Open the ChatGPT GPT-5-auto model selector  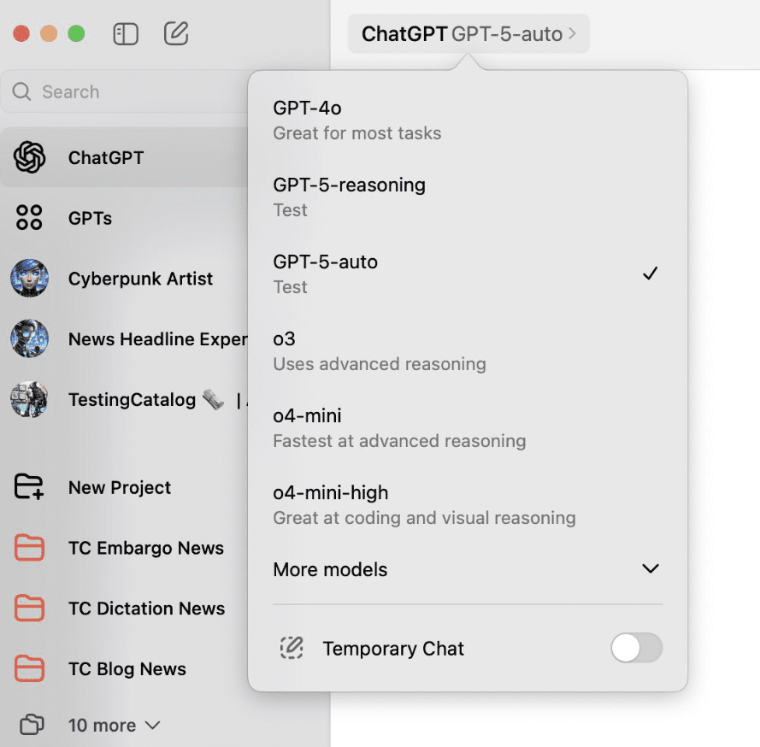tap(468, 34)
